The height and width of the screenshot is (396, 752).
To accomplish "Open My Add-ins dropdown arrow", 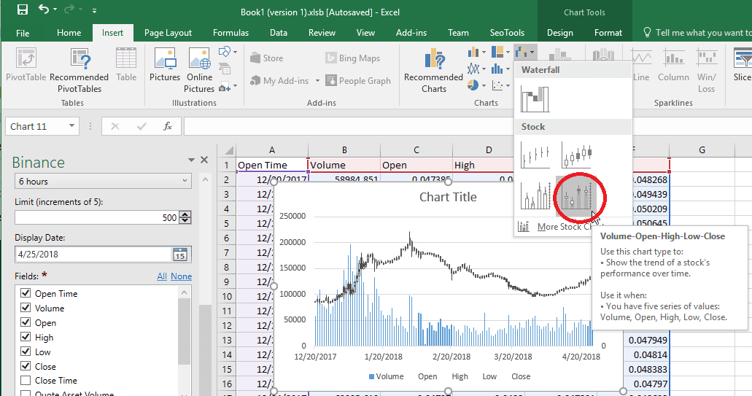I will (317, 81).
